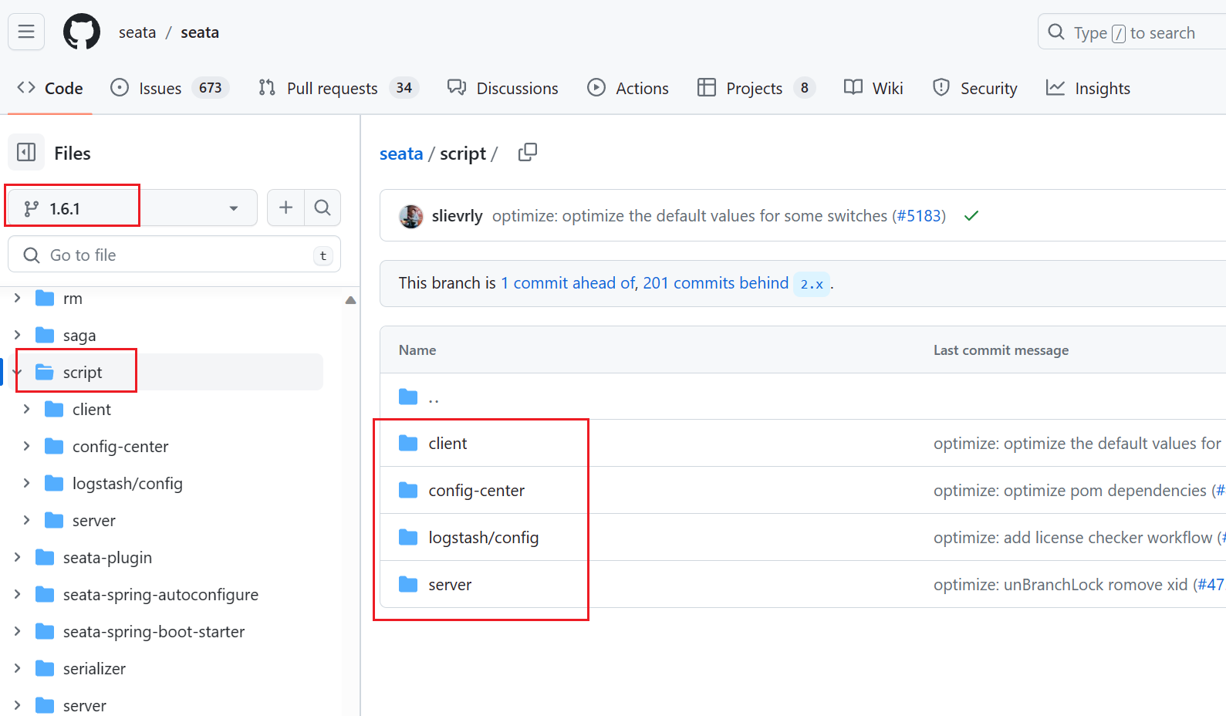Open the Projects tab
This screenshot has height=716, width=1226.
756,88
